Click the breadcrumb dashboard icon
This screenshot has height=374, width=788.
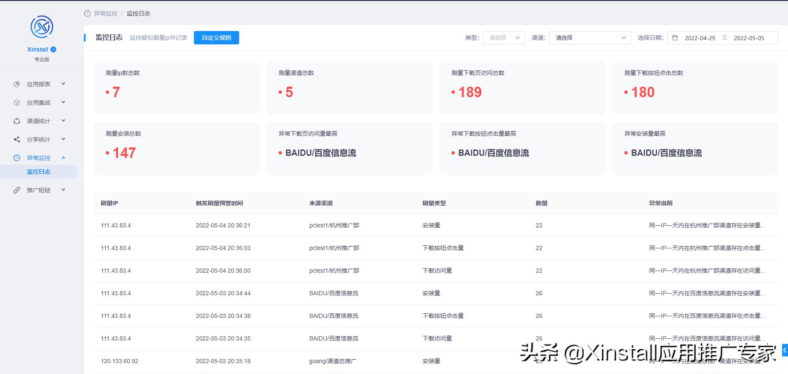point(87,13)
